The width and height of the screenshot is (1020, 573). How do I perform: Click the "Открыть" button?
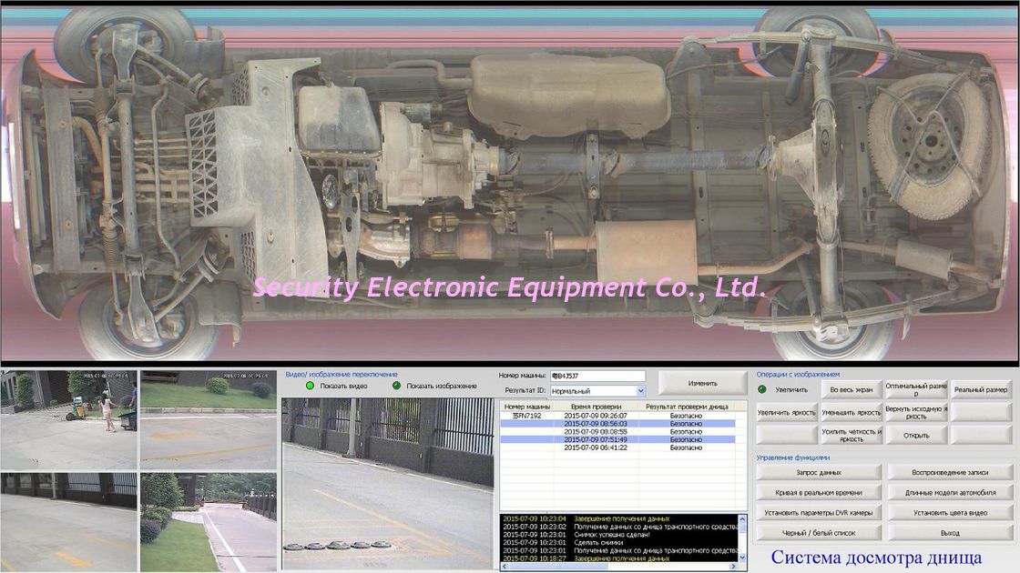point(916,434)
